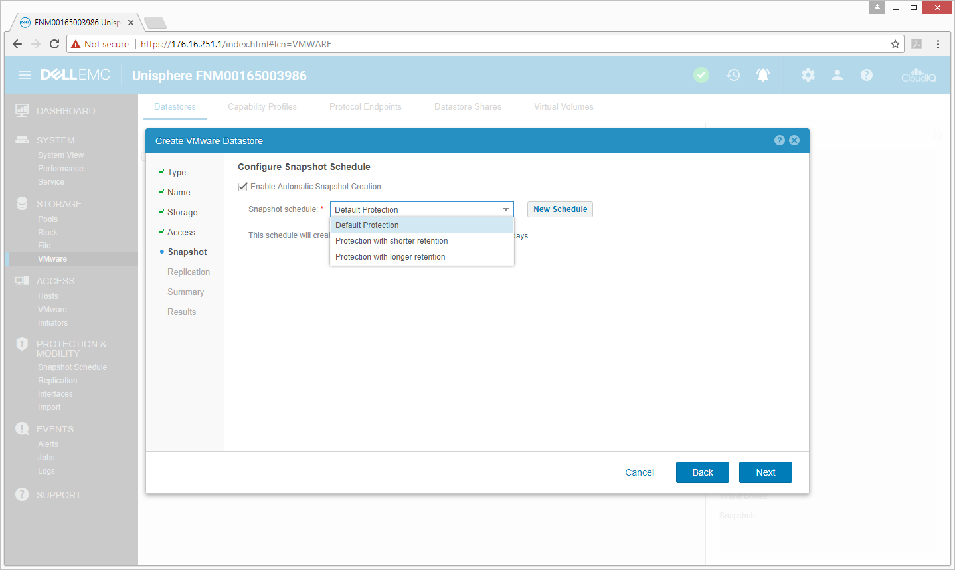
Task: Open Pools under Storage
Action: (x=48, y=219)
